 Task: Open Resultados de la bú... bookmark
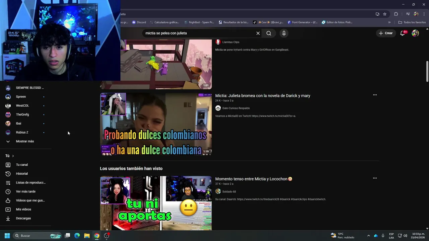(x=234, y=22)
